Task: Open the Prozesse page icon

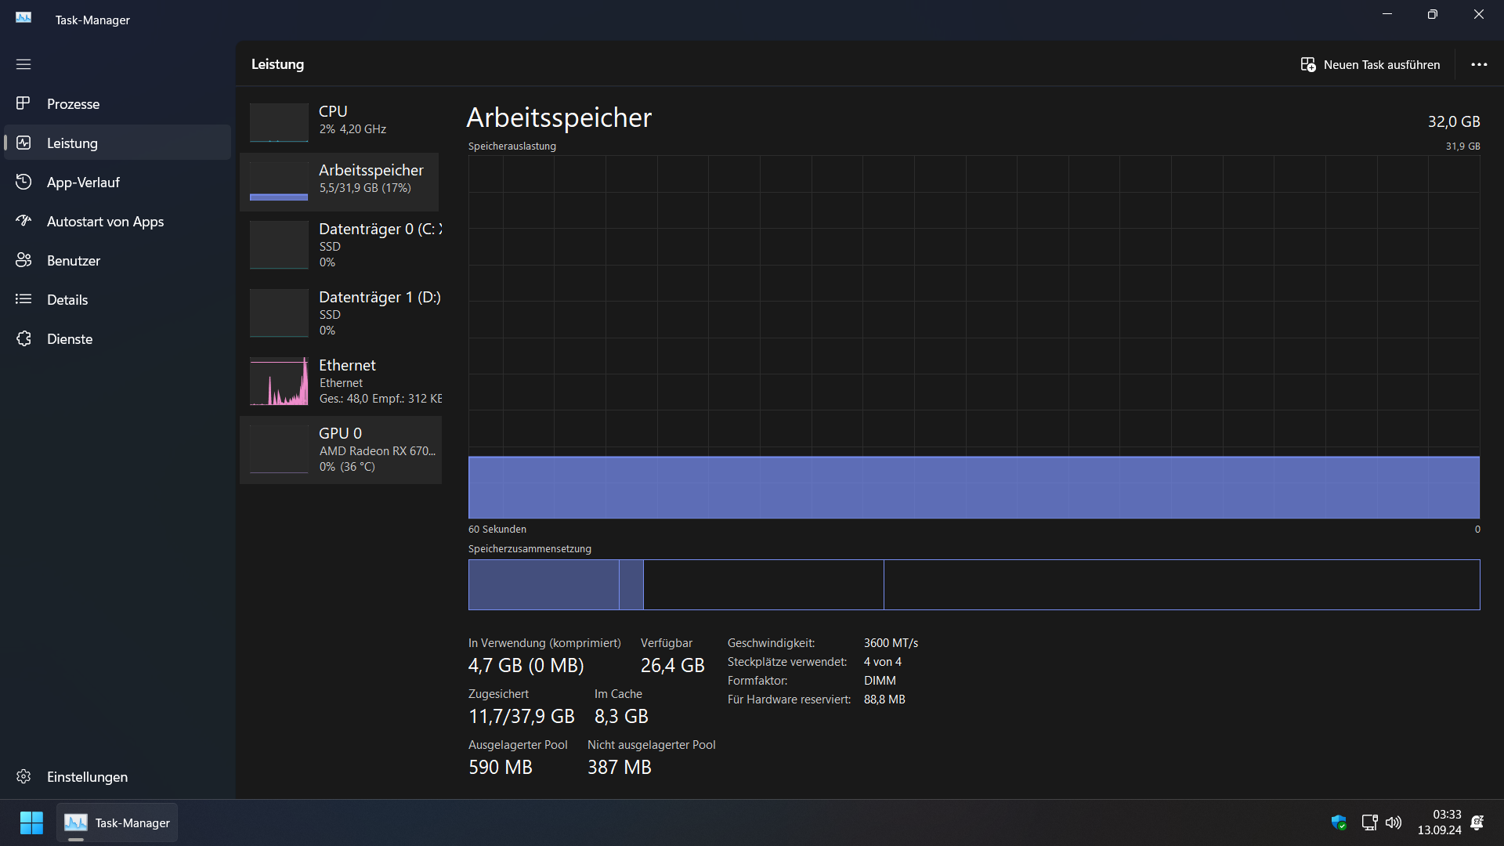Action: coord(23,103)
